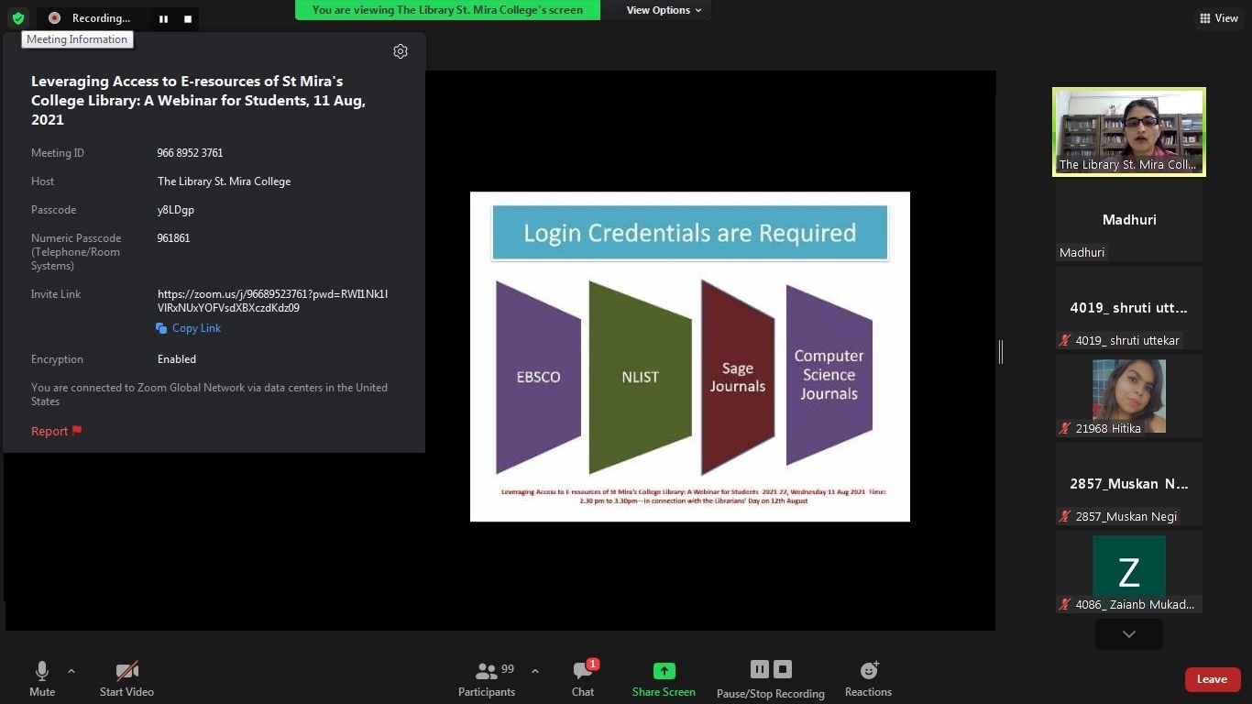
Task: Stop the cloud recording
Action: 782,669
